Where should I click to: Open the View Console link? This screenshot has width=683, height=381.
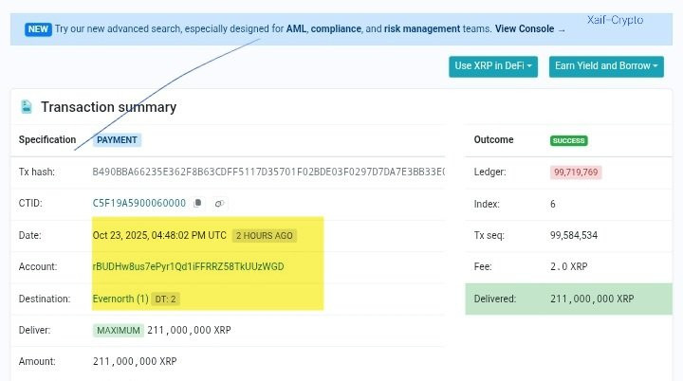click(525, 28)
